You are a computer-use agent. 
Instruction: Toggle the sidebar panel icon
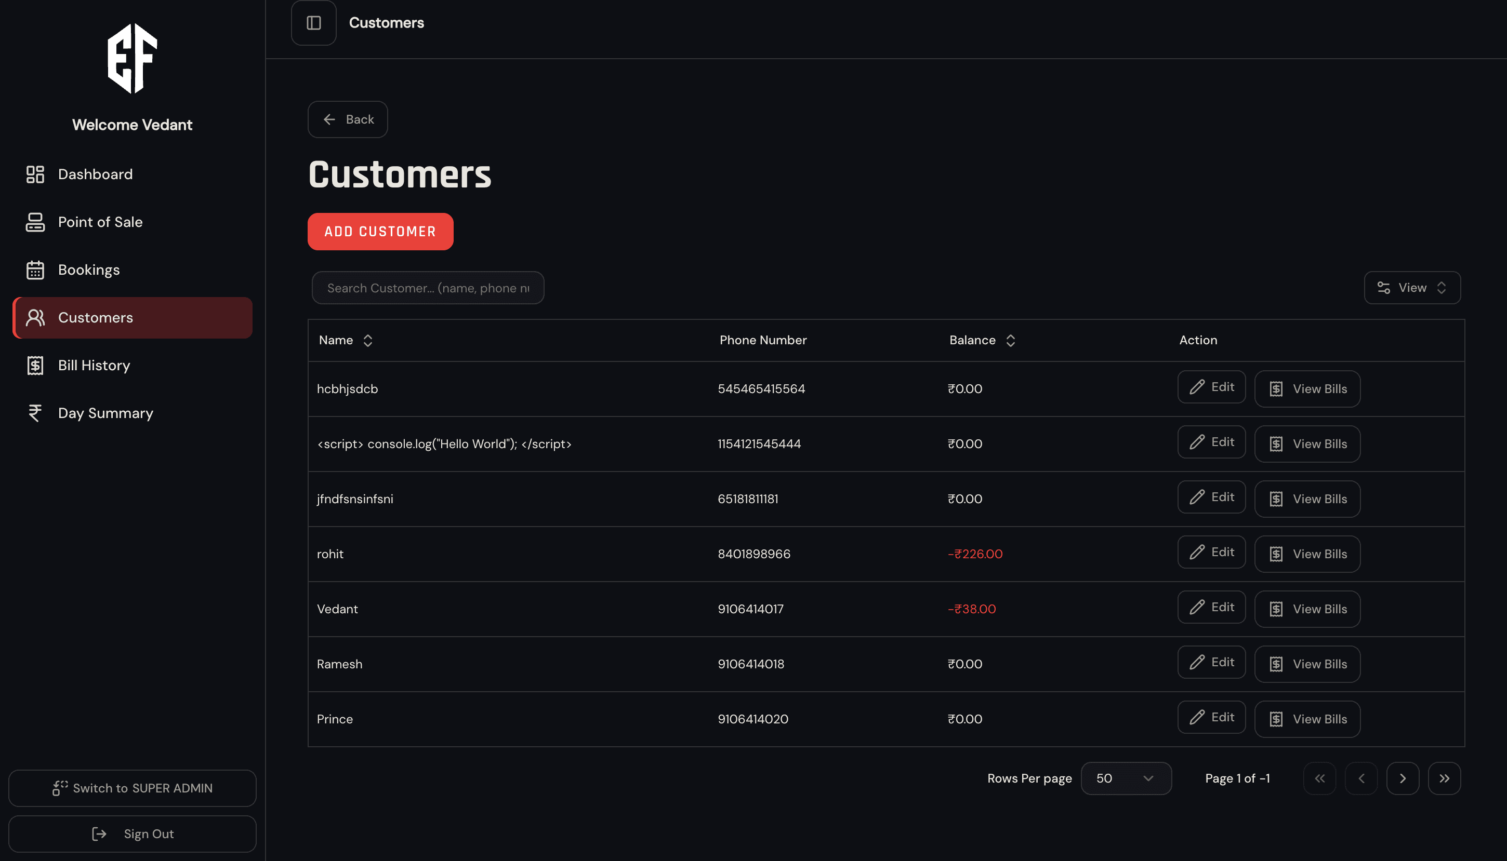click(x=313, y=23)
